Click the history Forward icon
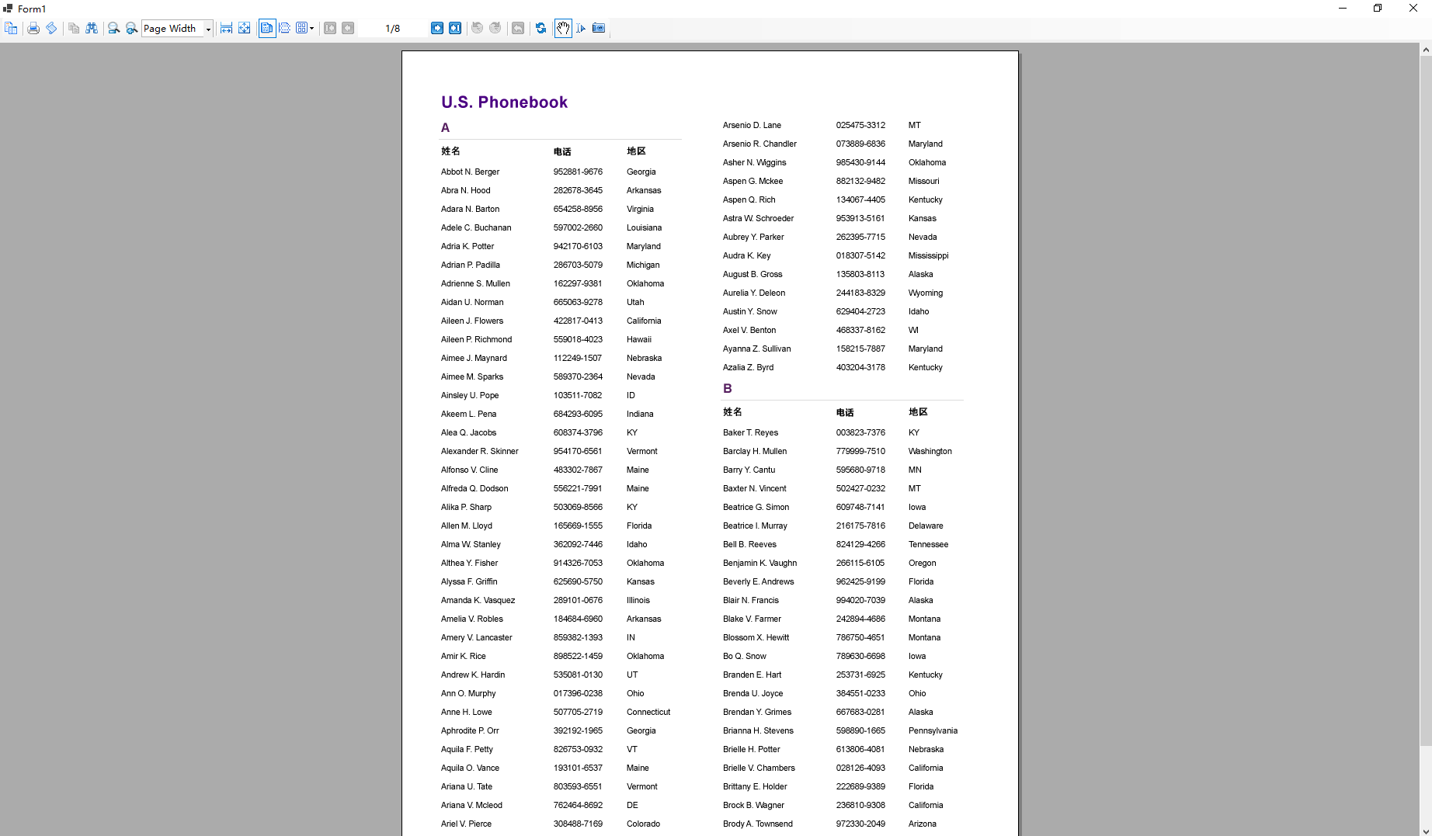The image size is (1432, 836). (495, 28)
